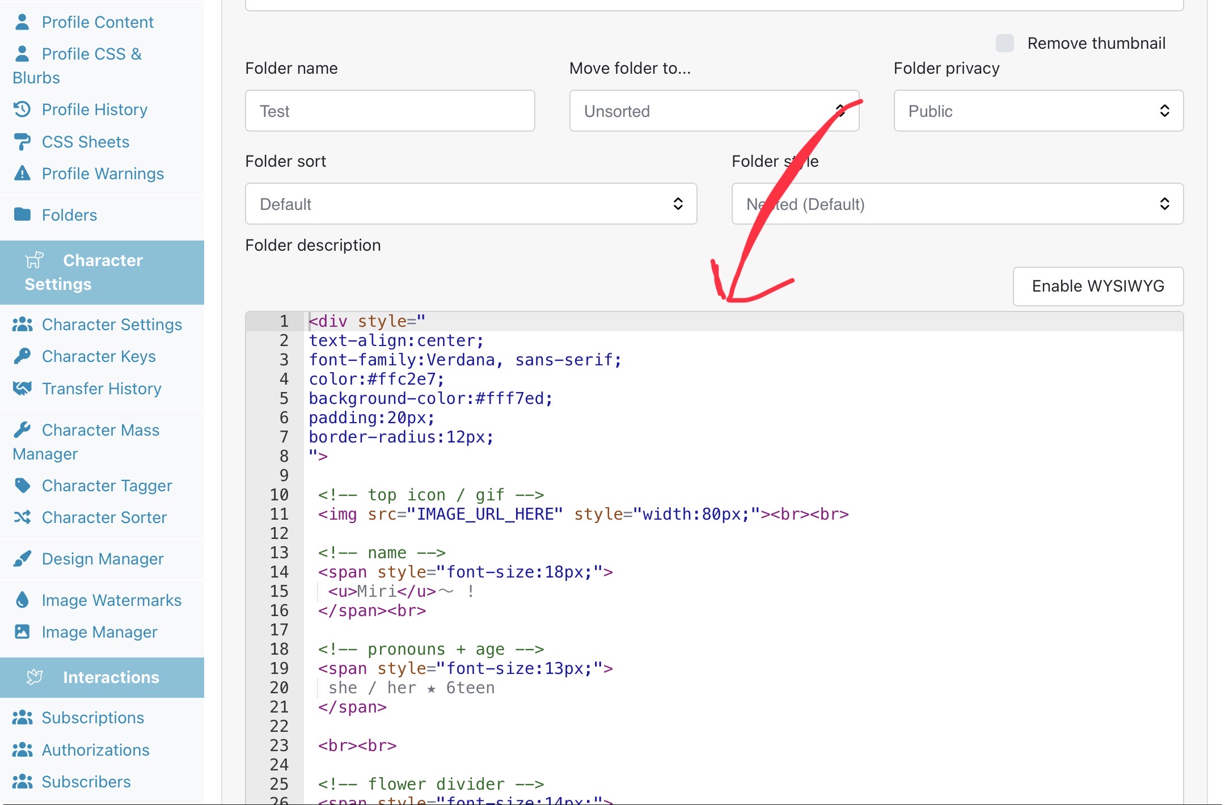
Task: Click the Image Watermarks droplet icon
Action: tap(22, 600)
